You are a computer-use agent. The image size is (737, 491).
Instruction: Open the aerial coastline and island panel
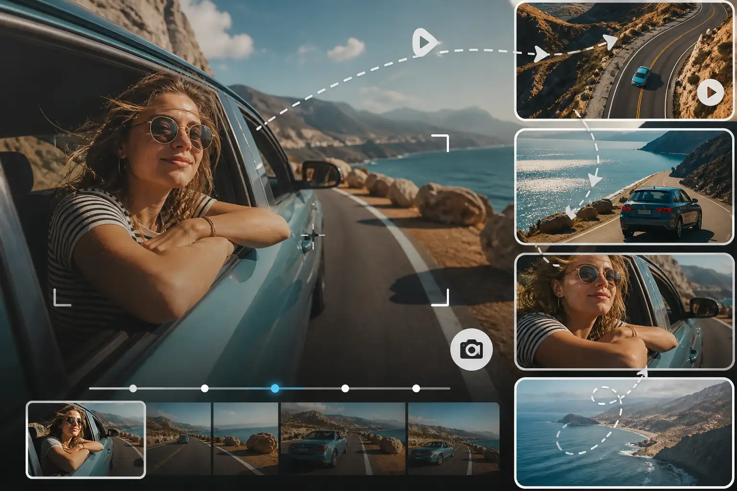(x=624, y=433)
